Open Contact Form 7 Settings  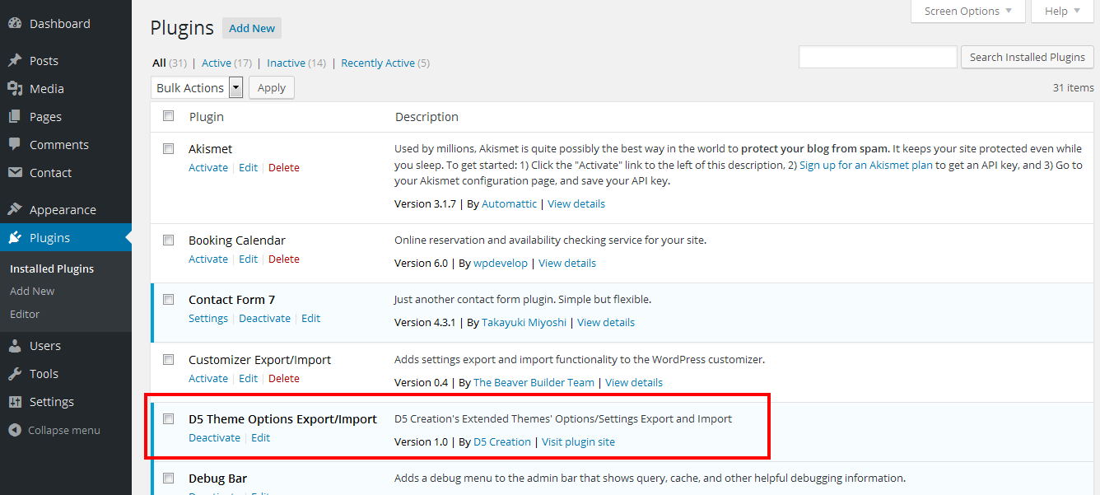[x=208, y=318]
